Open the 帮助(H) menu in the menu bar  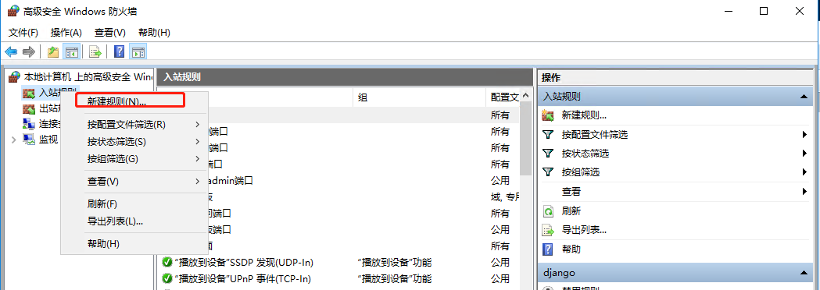[154, 32]
